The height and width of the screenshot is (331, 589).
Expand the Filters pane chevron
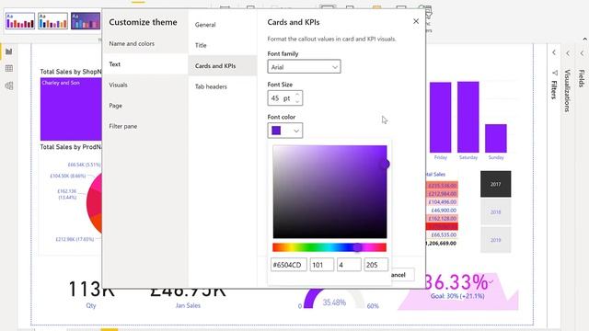(x=554, y=52)
